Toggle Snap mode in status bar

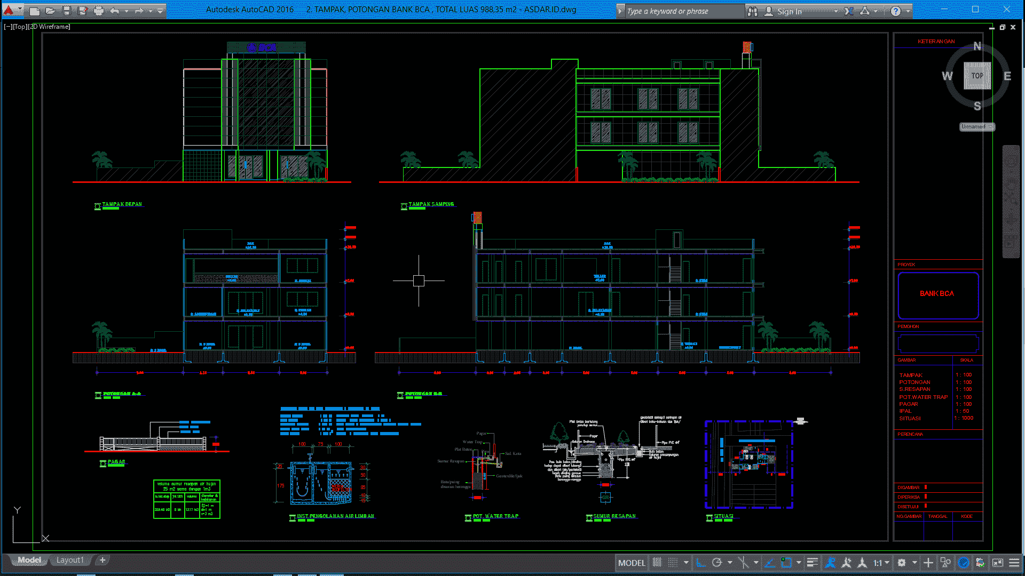point(673,562)
